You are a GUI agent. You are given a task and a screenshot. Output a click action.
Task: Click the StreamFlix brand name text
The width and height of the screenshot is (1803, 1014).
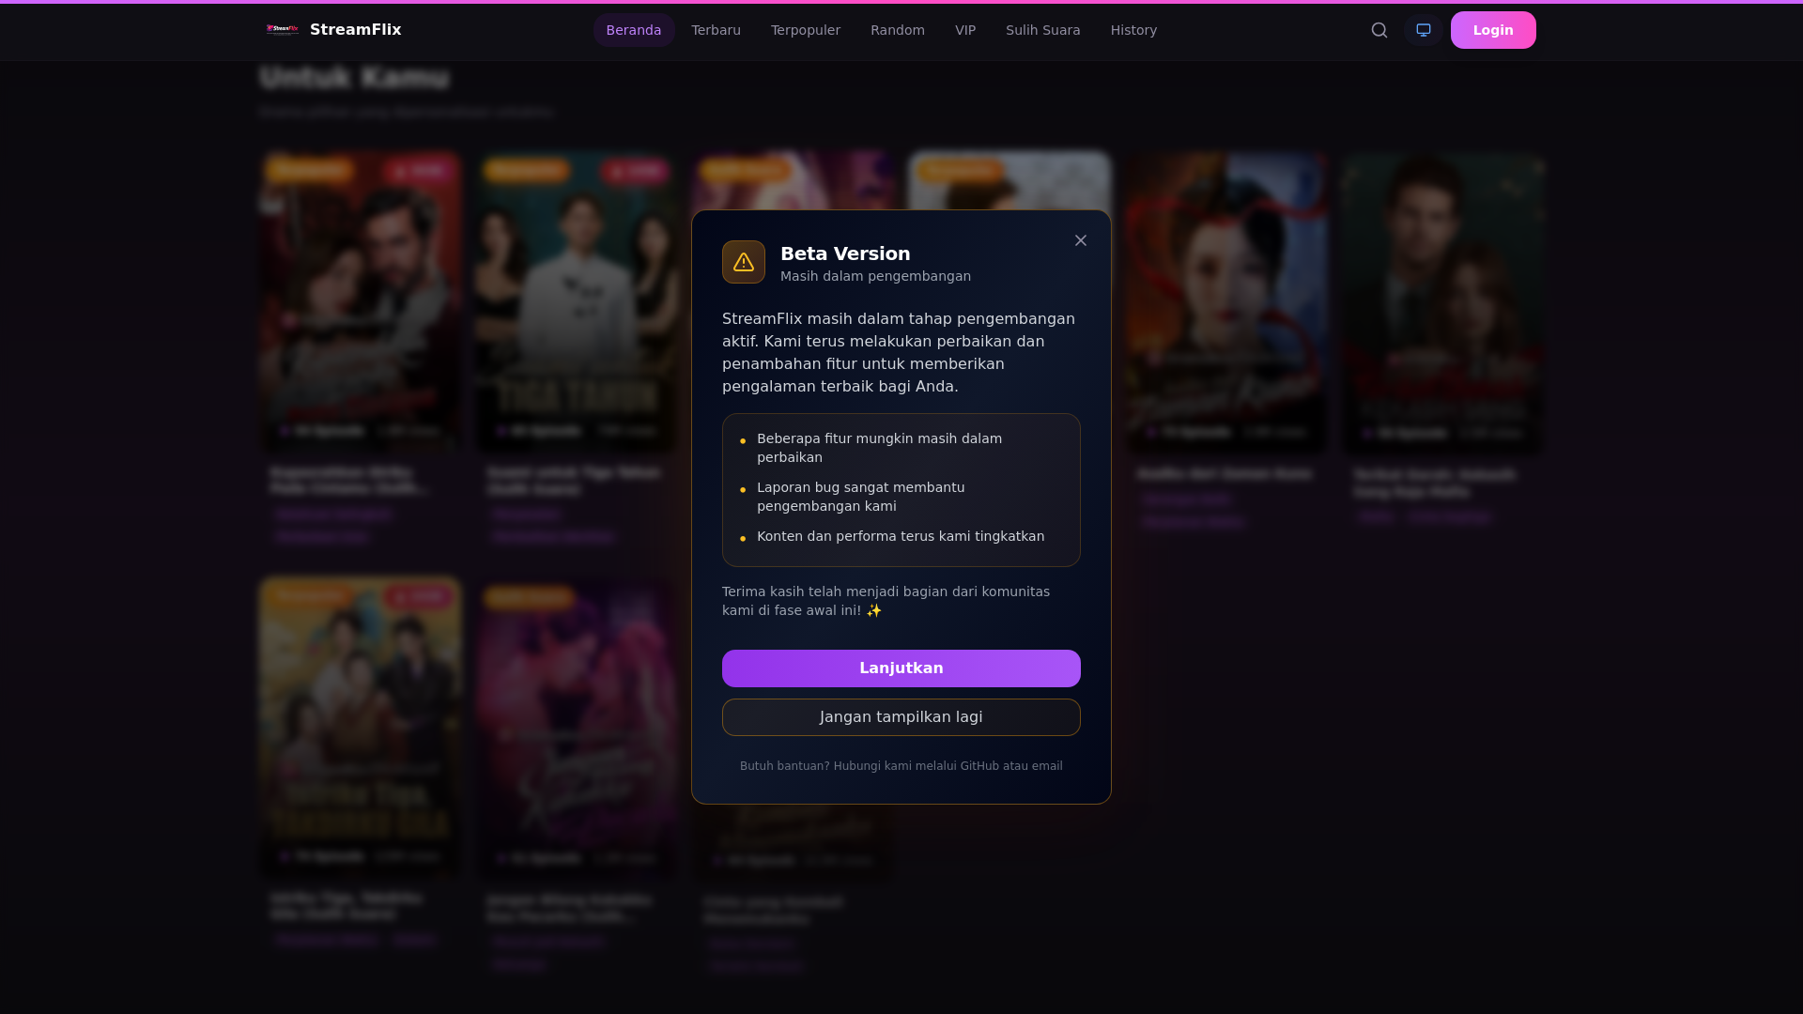pyautogui.click(x=356, y=30)
